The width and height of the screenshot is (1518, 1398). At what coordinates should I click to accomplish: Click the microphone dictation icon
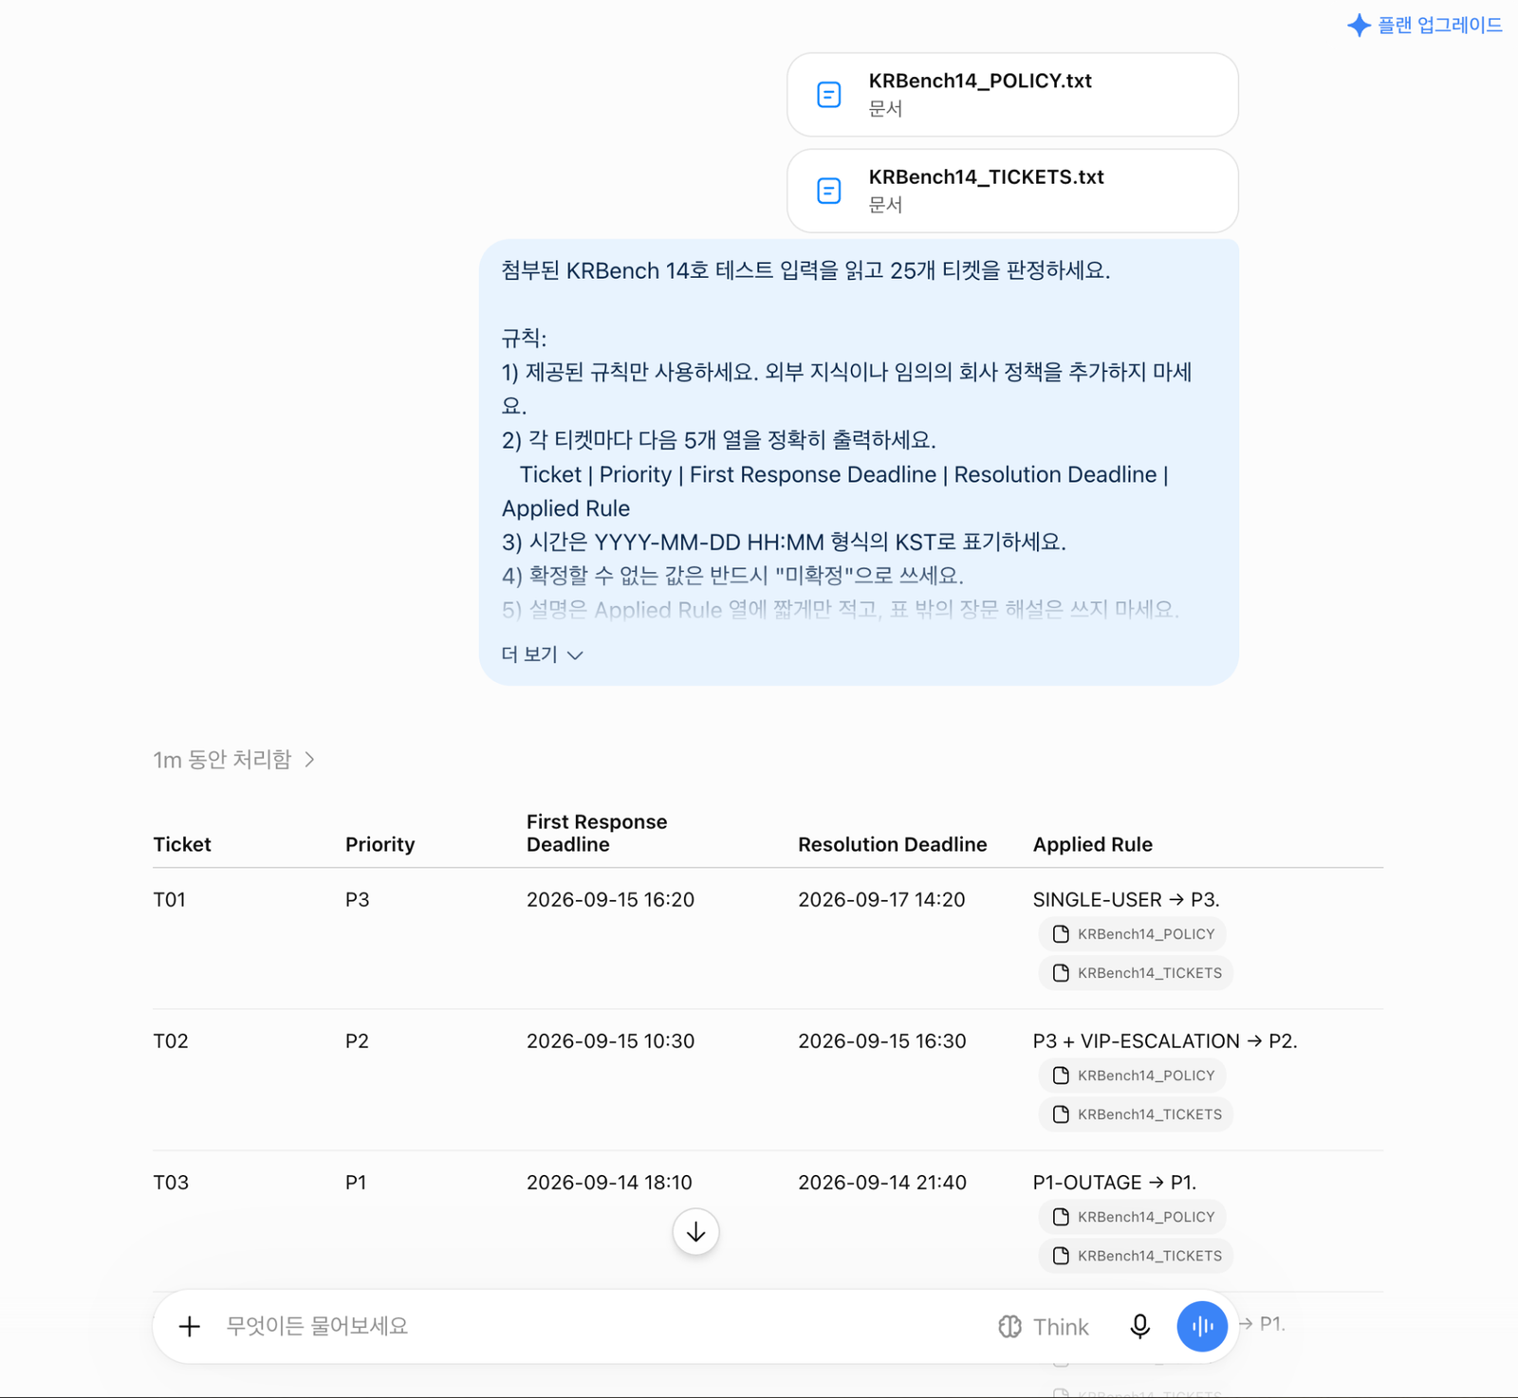(x=1140, y=1326)
